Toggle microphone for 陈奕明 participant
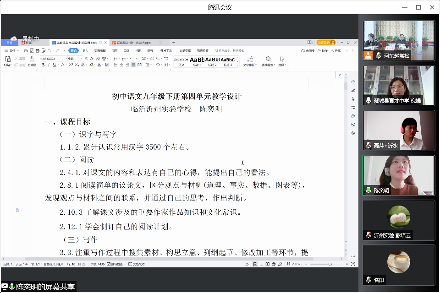Viewport: 440px width, 293px height. (x=368, y=190)
